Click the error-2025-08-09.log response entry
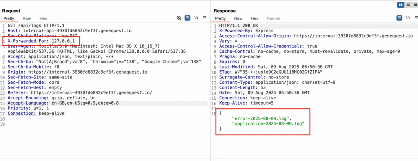Viewport: 418px width, 161px height. click(262, 118)
